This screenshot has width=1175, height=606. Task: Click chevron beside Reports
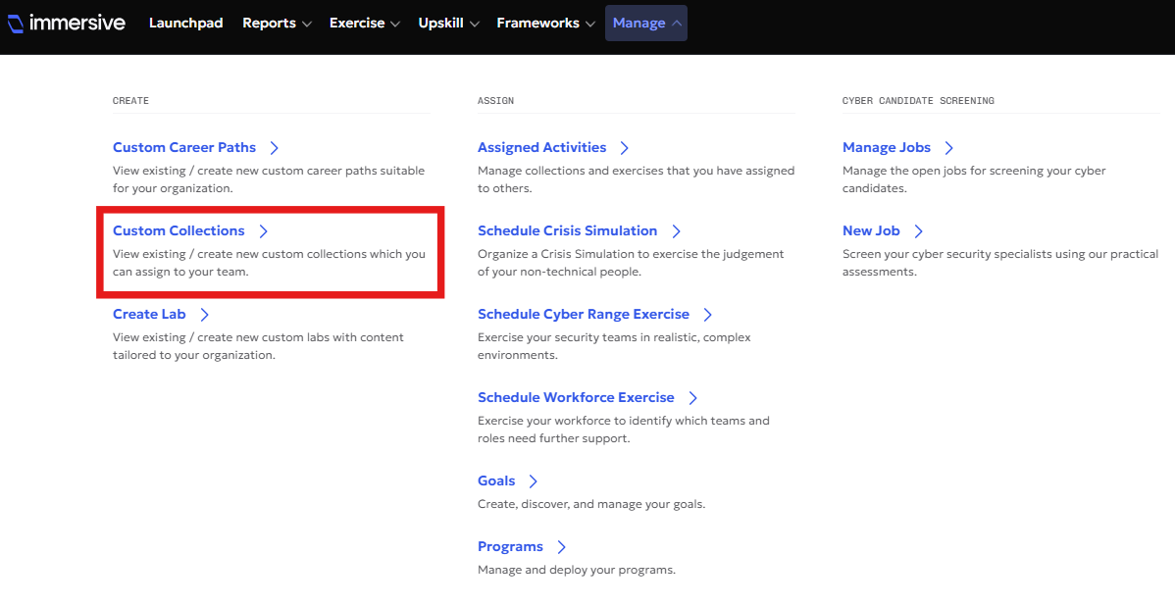point(306,24)
